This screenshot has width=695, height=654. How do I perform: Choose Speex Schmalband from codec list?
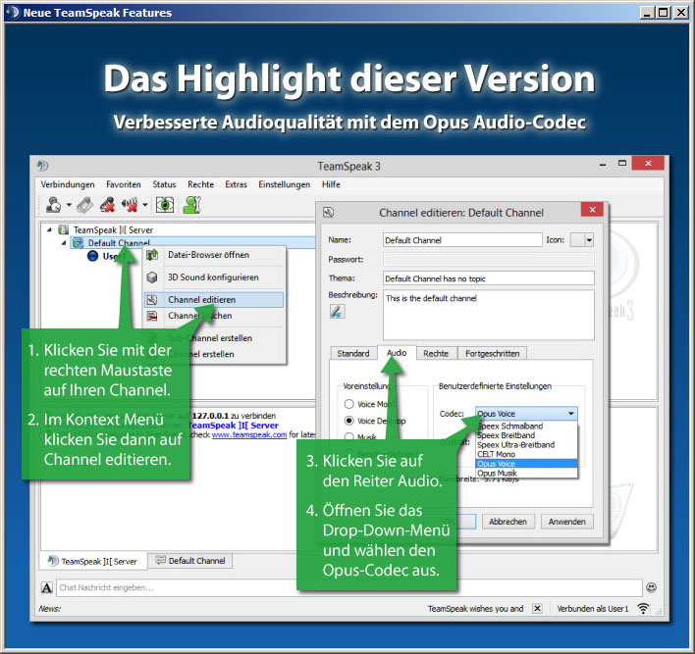pyautogui.click(x=526, y=426)
